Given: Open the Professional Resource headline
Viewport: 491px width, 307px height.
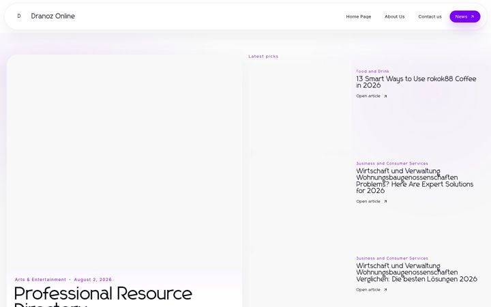Looking at the screenshot, I should click(x=104, y=296).
